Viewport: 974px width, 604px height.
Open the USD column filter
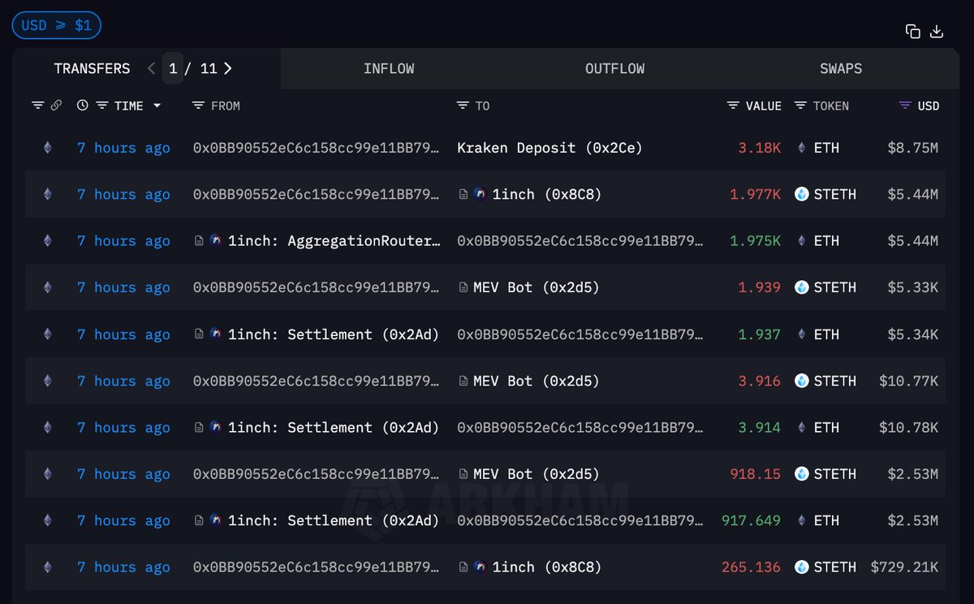(905, 106)
